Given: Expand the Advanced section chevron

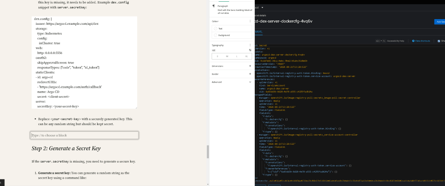Looking at the screenshot, I should (250, 82).
